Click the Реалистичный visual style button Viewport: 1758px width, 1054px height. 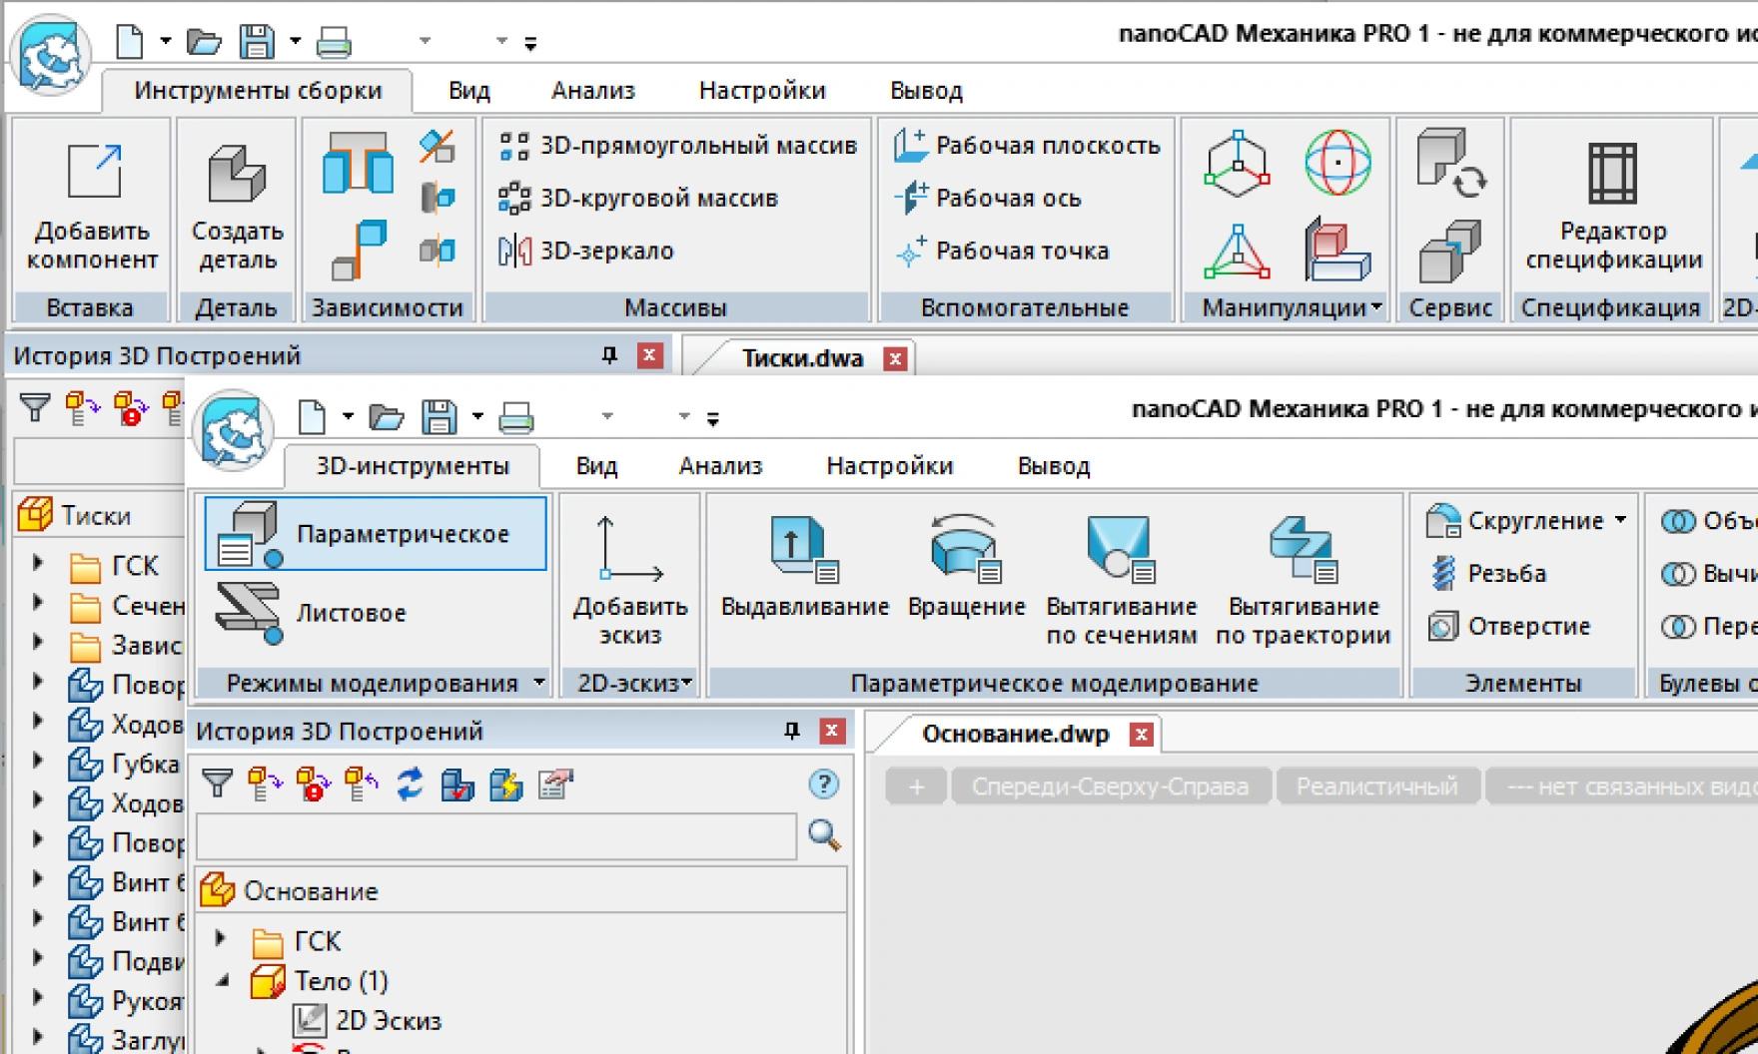pos(1376,787)
